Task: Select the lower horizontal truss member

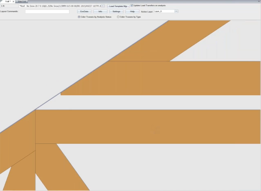Action: 147,127
